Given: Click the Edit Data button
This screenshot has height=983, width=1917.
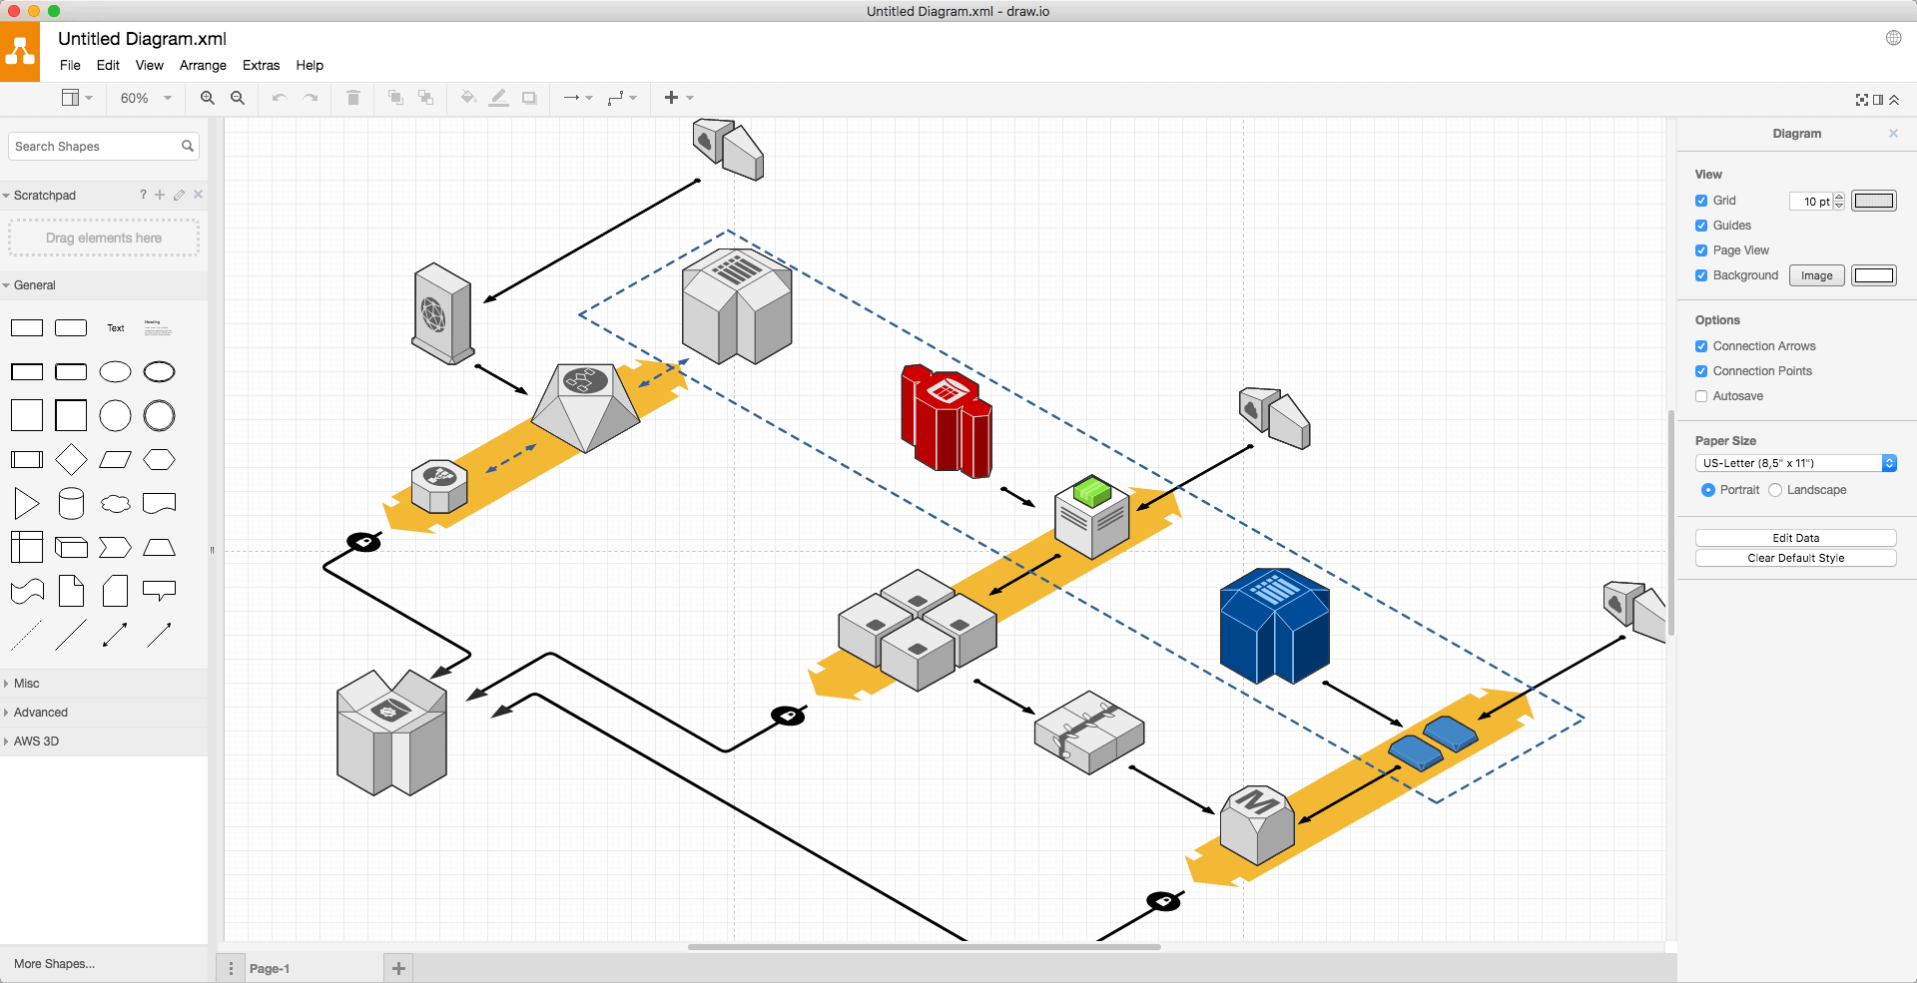Looking at the screenshot, I should click(1795, 538).
